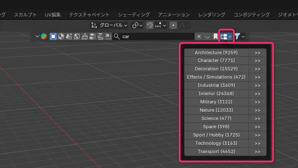
Task: Expand Military subcategories with >>
Action: [257, 102]
